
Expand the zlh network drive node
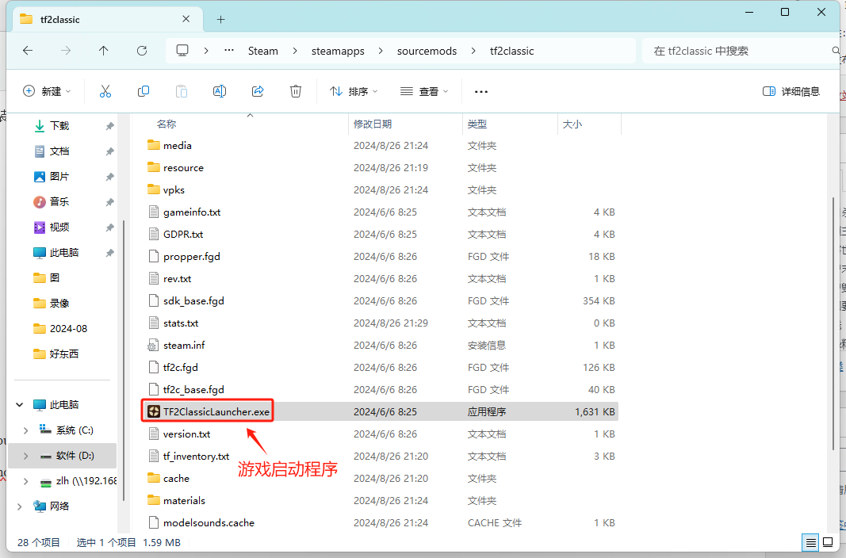26,481
